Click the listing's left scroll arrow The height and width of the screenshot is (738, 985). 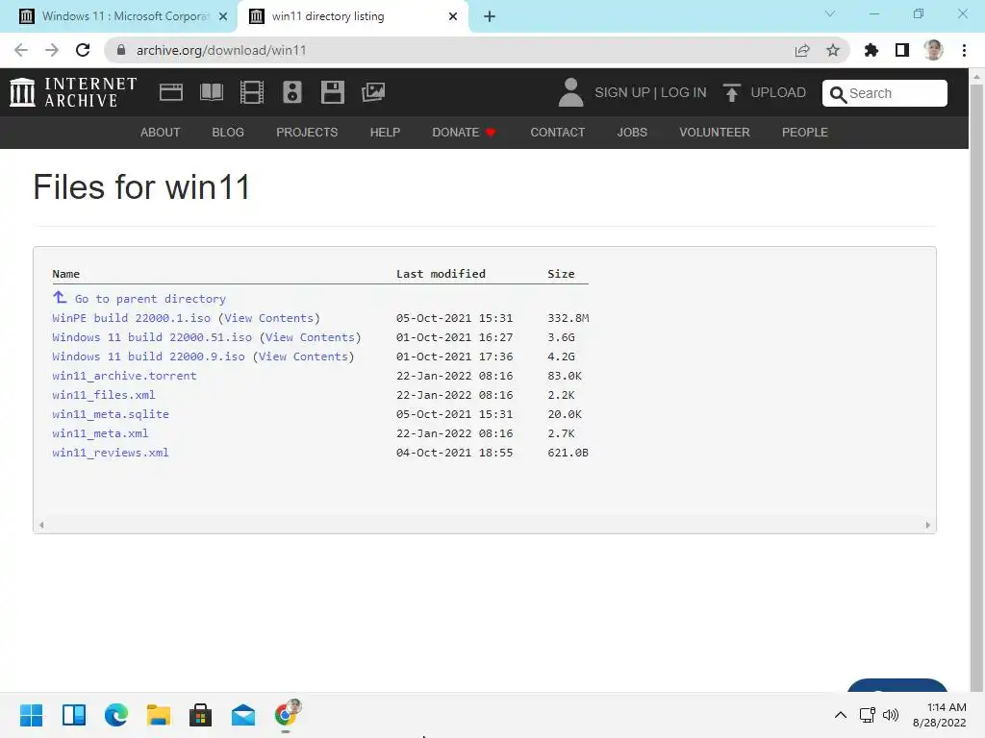click(41, 526)
